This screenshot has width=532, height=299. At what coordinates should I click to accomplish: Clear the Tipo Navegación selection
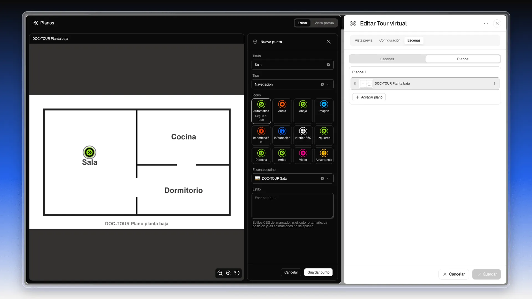tap(322, 84)
